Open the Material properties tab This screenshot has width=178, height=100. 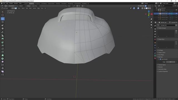pyautogui.click(x=155, y=58)
